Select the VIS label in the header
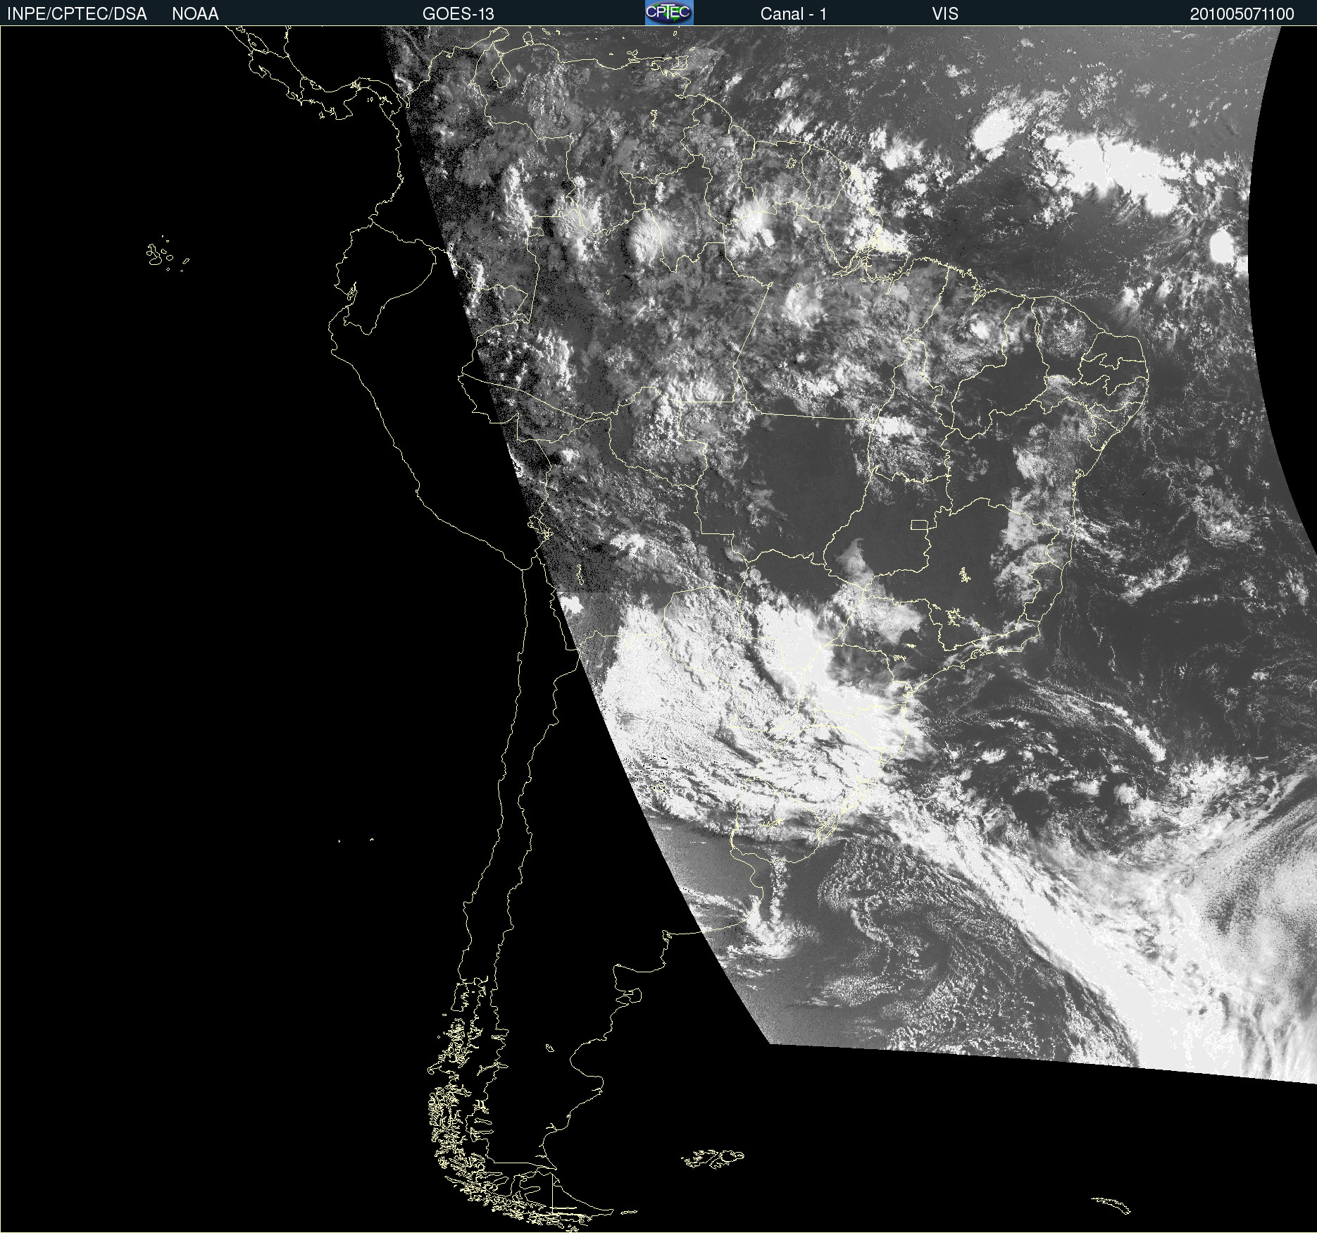This screenshot has width=1317, height=1233. 944,14
